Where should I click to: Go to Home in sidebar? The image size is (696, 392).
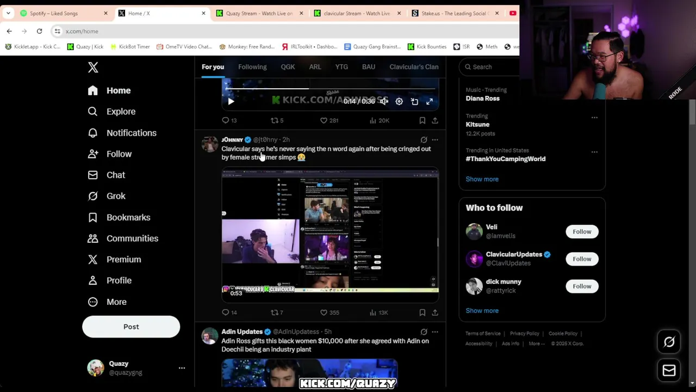click(x=110, y=90)
